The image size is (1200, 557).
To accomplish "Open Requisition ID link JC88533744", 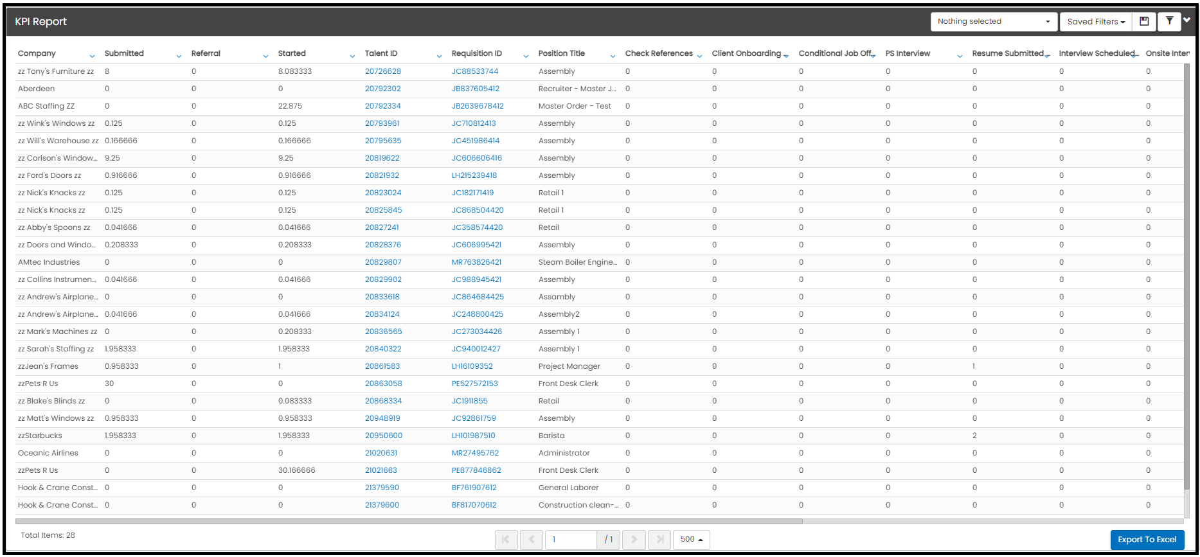I will 475,71.
